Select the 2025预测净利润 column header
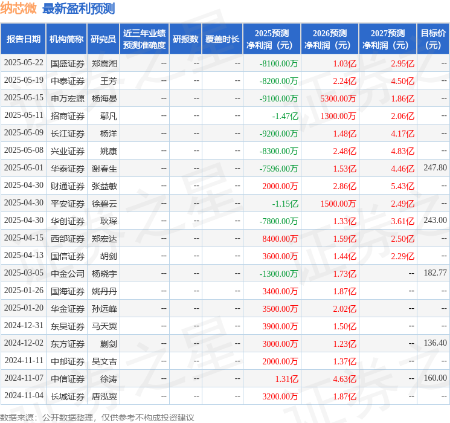This screenshot has width=450, height=423. (272, 39)
